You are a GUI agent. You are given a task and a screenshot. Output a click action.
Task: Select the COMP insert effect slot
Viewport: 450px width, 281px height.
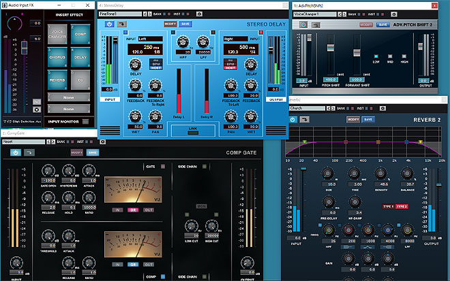(80, 34)
